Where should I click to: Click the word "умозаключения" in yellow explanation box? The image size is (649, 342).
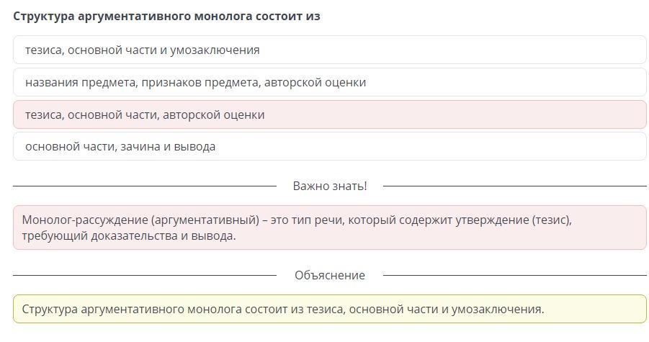(497, 310)
